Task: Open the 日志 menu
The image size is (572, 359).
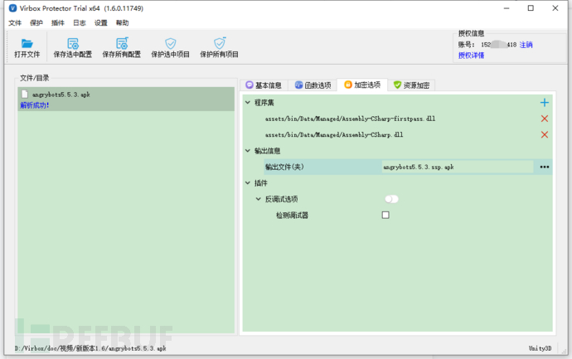Action: tap(79, 23)
